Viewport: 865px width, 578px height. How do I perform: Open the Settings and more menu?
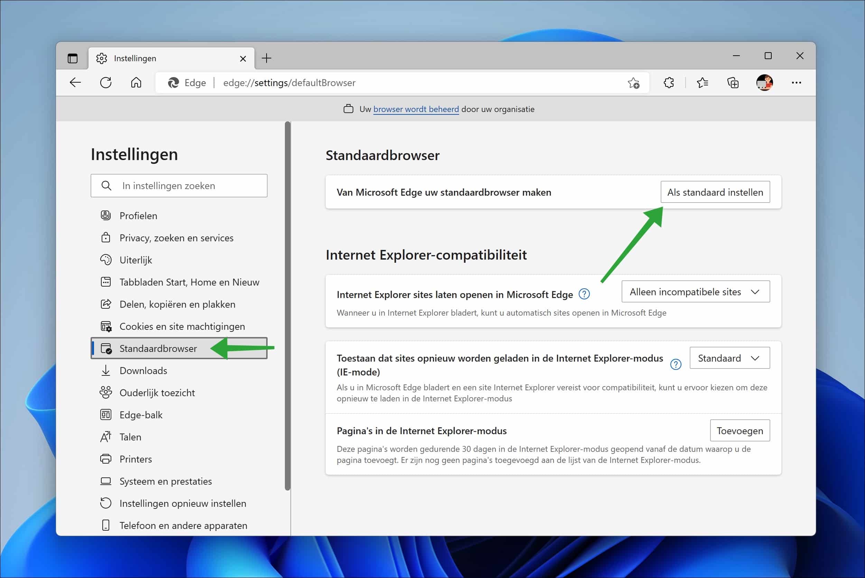pos(796,83)
